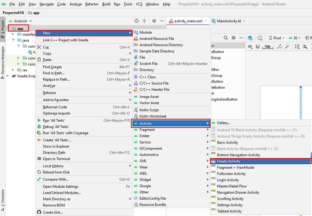Viewport: 312px width, 216px height.
Task: Select C/C++ Source File entry
Action: (171, 83)
